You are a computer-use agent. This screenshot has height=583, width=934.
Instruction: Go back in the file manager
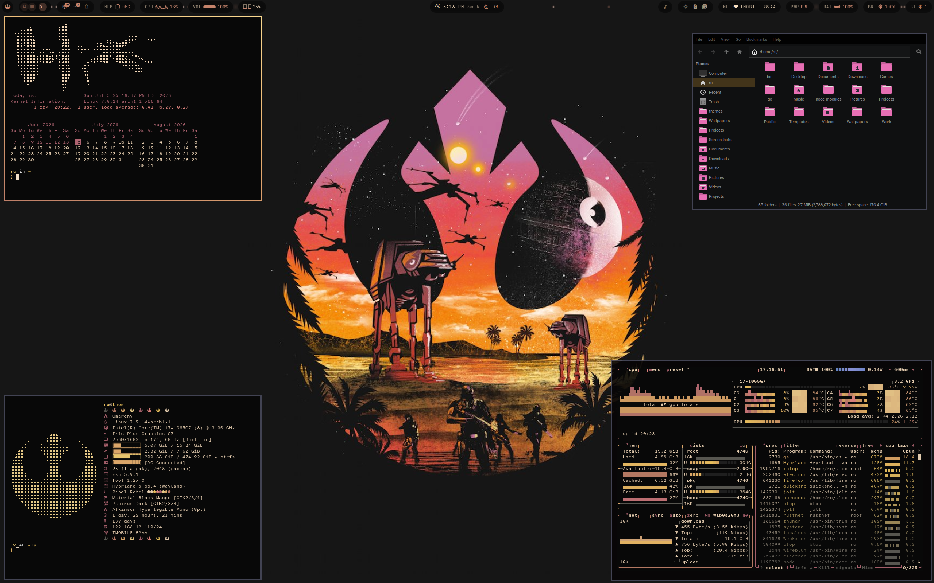coord(700,52)
